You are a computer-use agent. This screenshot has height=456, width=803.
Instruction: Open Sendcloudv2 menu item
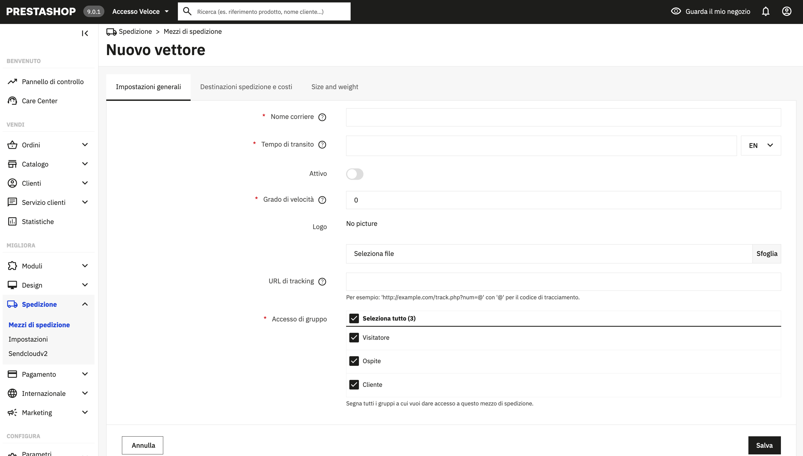(28, 354)
